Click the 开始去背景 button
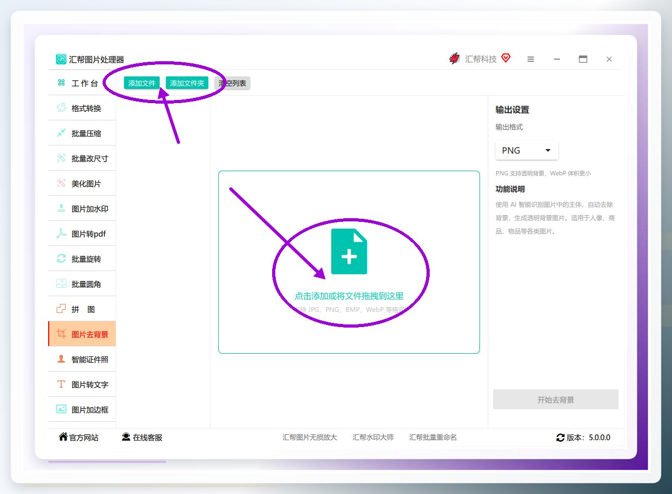 pos(556,400)
